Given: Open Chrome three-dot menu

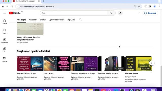Looking at the screenshot, I should pos(159,6).
